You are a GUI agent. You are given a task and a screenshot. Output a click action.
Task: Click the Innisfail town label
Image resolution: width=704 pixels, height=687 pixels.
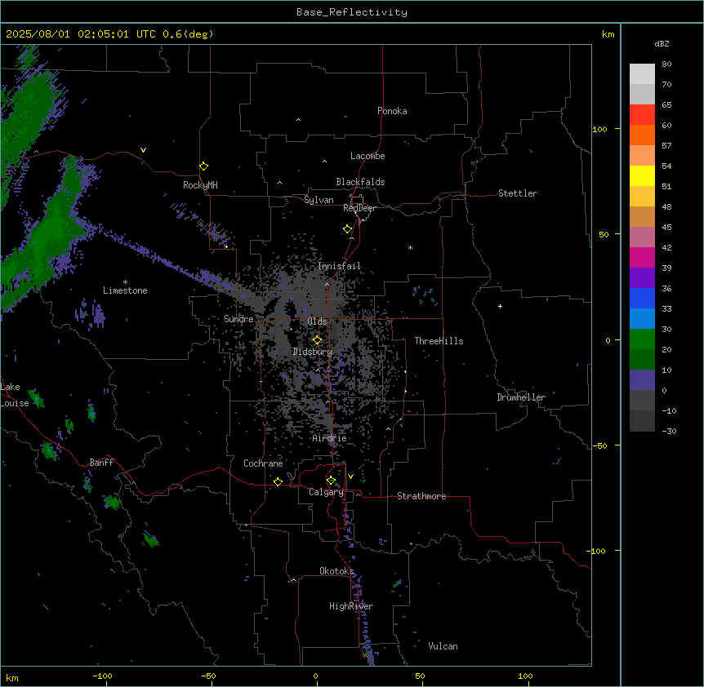click(x=339, y=266)
